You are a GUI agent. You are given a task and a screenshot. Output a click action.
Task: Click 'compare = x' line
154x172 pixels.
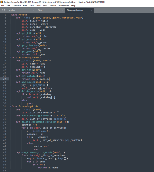(x=35, y=134)
